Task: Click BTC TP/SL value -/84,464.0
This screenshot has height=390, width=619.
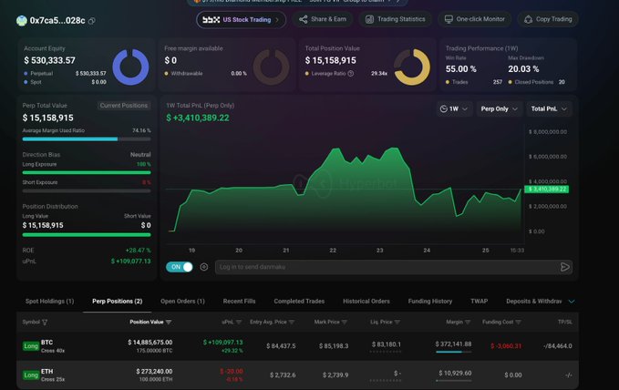Action: coord(557,345)
